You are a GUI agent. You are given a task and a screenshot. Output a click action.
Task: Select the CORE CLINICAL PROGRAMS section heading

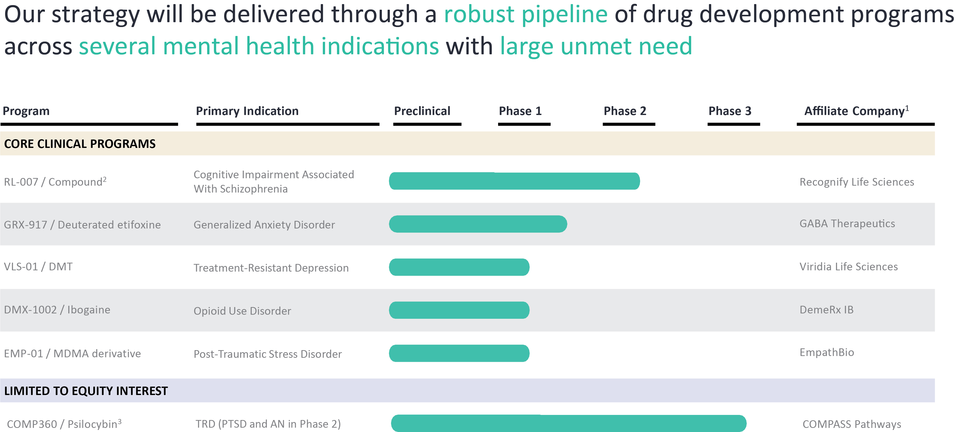click(80, 144)
